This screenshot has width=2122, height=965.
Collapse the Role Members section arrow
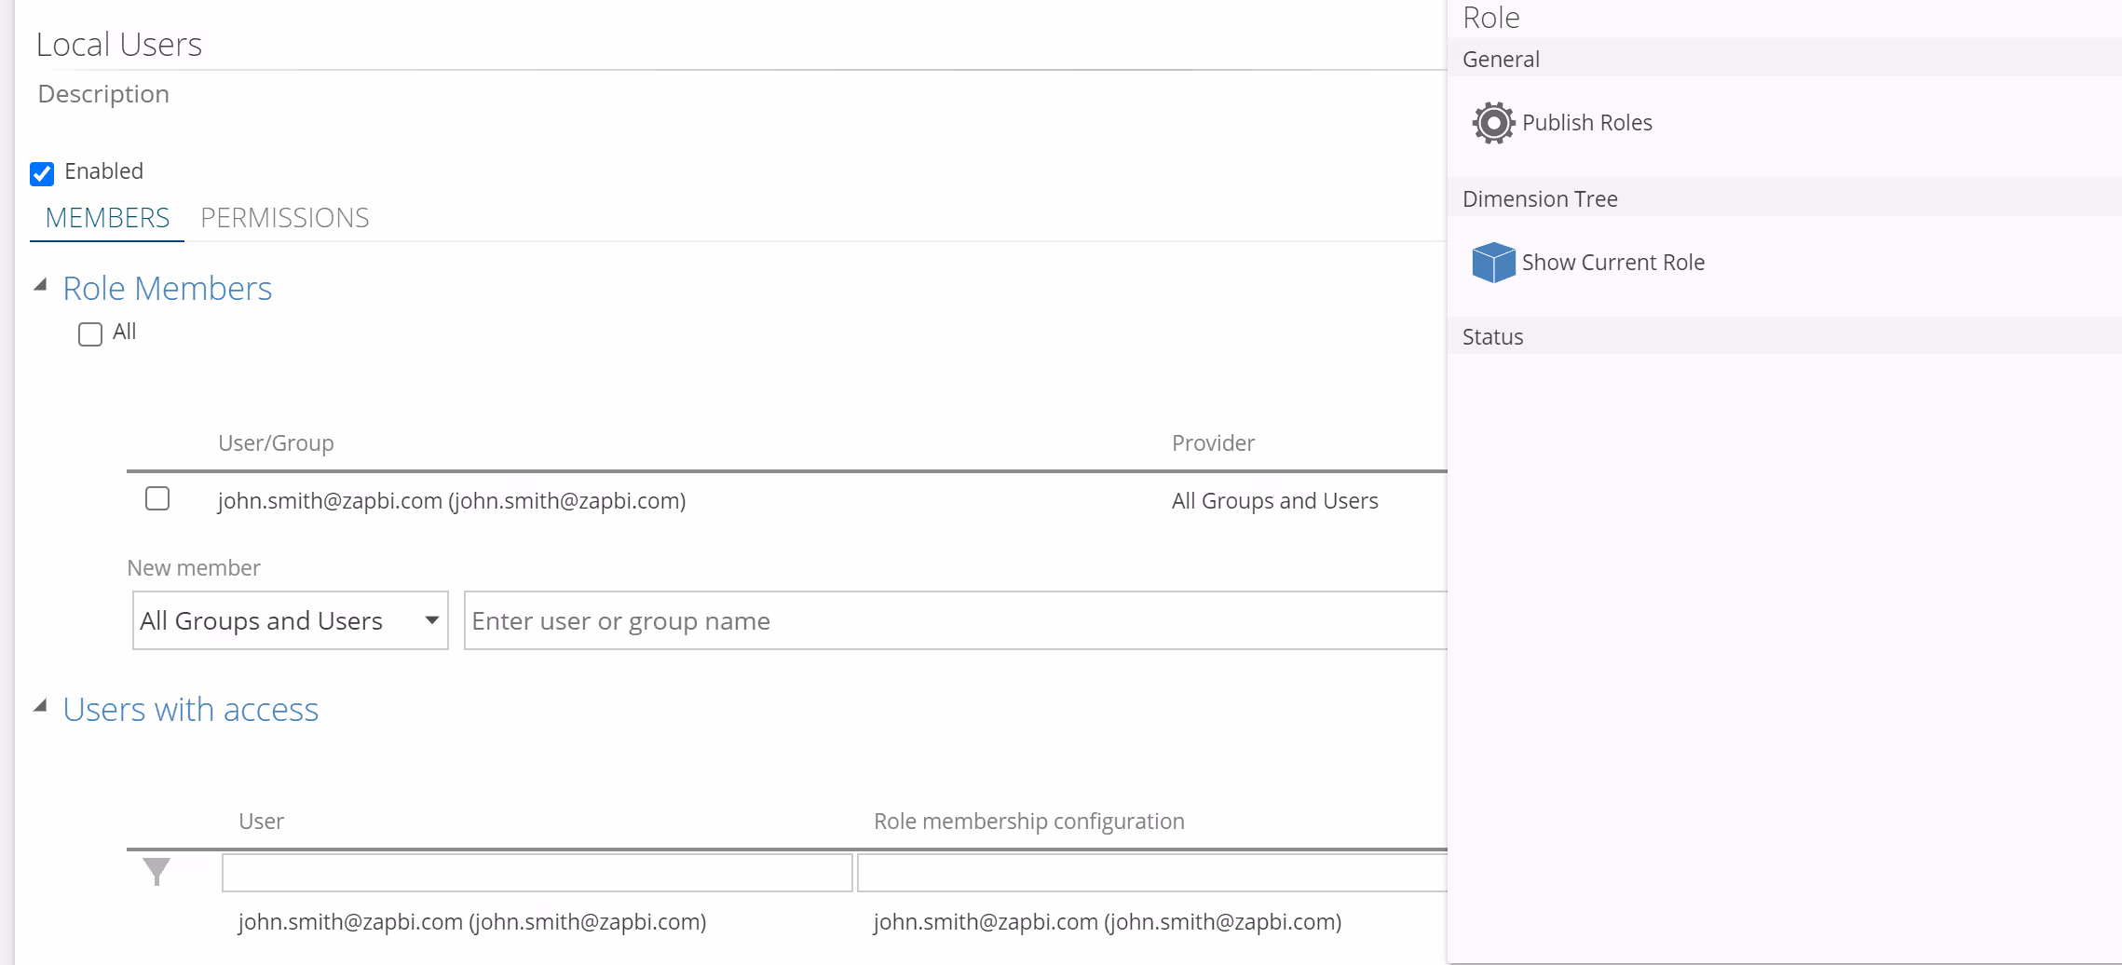[41, 286]
